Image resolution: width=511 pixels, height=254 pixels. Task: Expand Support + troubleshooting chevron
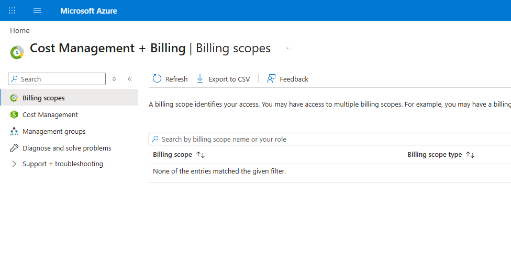coord(14,164)
